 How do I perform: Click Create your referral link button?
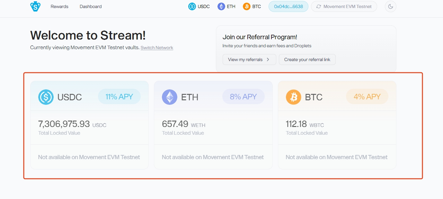(307, 59)
